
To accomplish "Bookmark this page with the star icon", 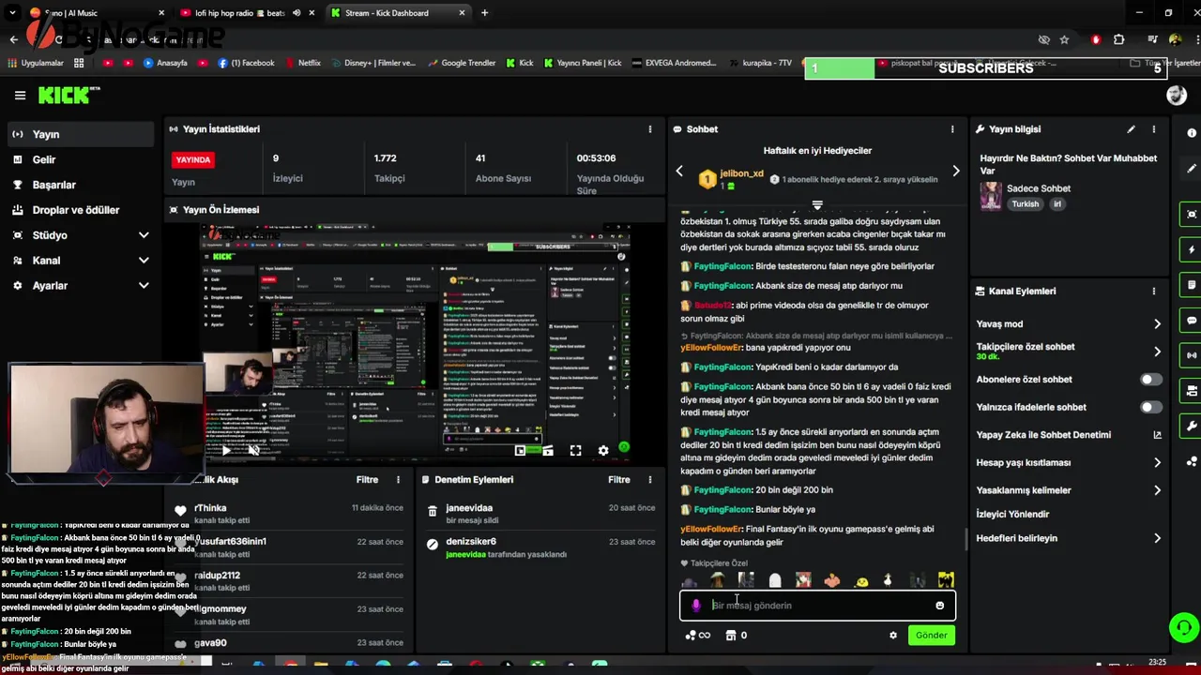I will tap(1064, 39).
